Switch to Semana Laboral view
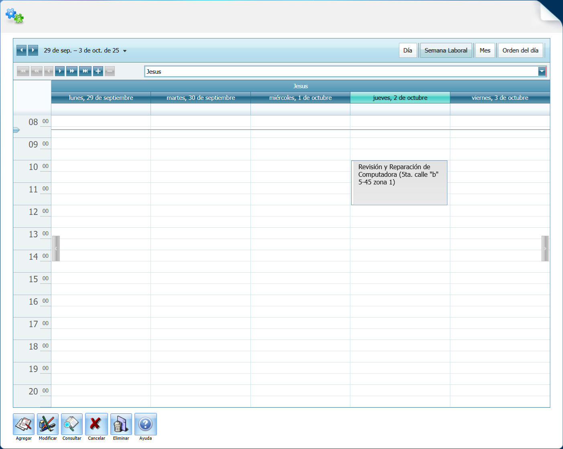Viewport: 563px width, 449px height. coord(445,50)
